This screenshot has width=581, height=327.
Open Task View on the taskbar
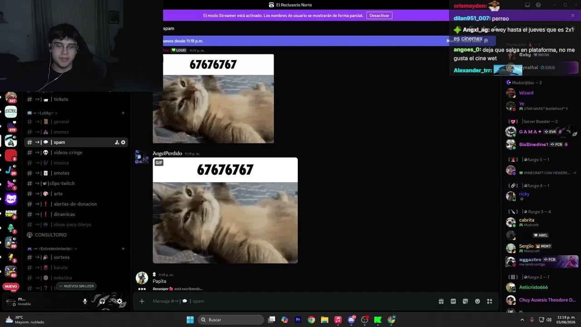271,320
